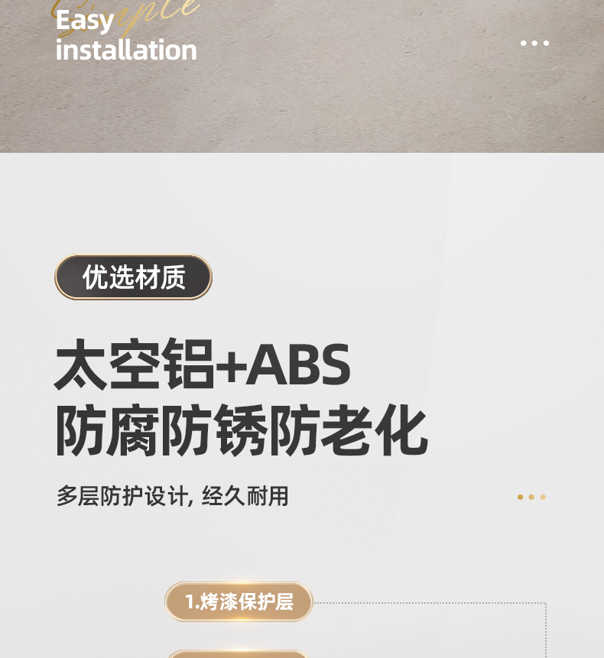Click the middle gold dot
This screenshot has width=604, height=658.
click(531, 497)
